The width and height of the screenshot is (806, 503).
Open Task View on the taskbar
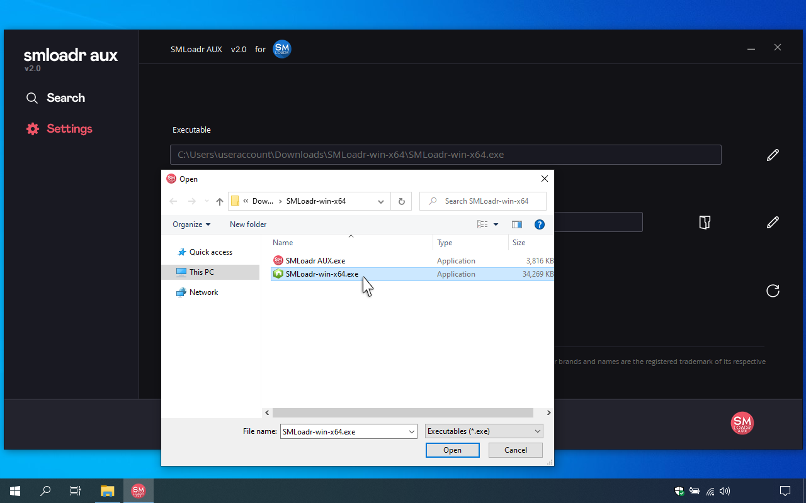pos(76,491)
